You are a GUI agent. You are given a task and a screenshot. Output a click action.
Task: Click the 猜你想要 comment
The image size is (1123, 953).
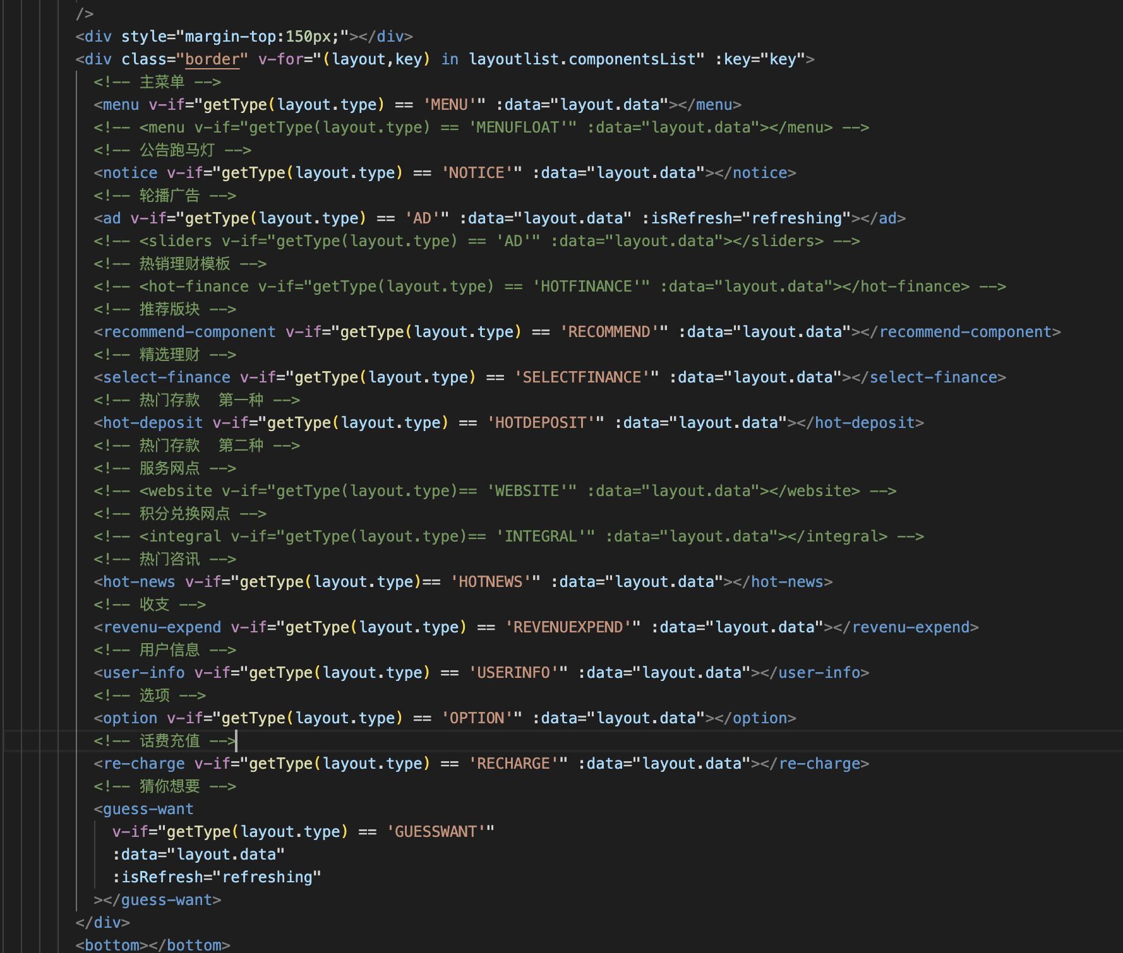(x=165, y=786)
